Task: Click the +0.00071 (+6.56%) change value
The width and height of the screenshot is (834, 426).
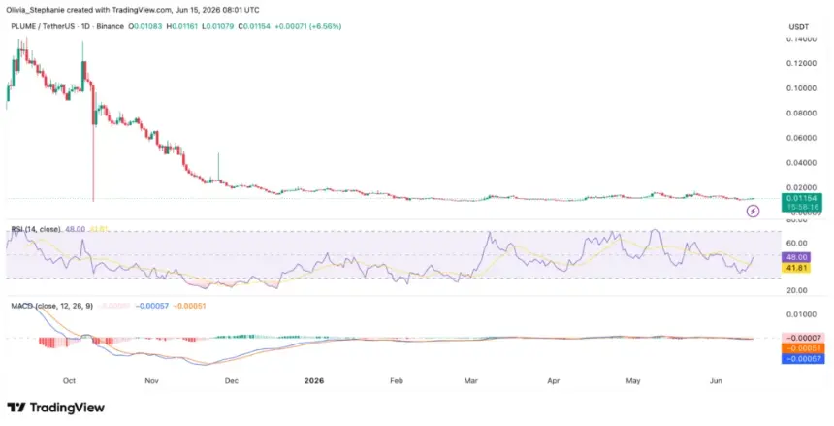Action: click(x=308, y=26)
